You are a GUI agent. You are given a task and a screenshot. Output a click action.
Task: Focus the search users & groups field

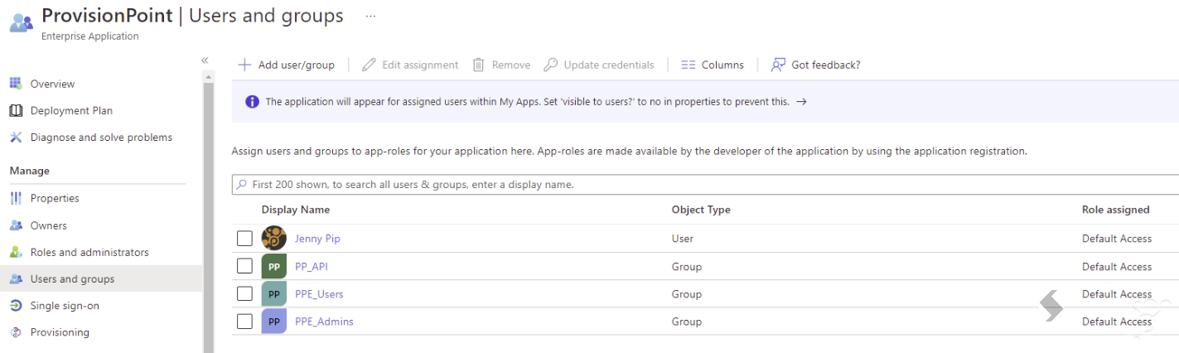click(x=705, y=184)
